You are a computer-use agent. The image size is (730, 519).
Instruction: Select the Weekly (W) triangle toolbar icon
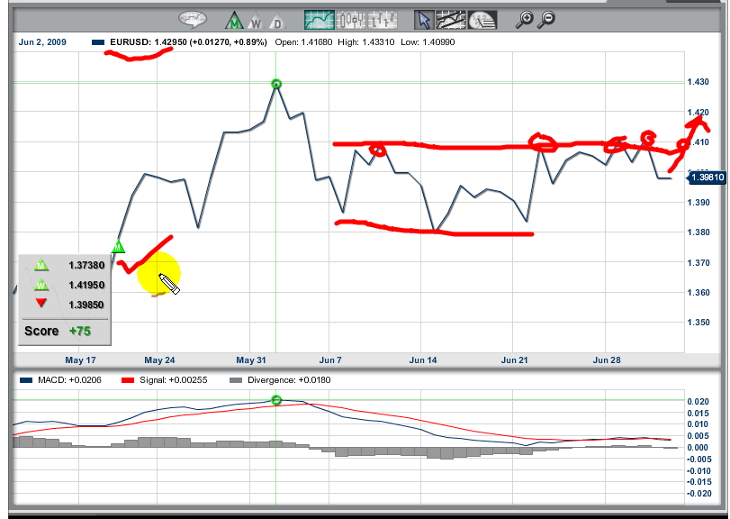click(x=256, y=21)
